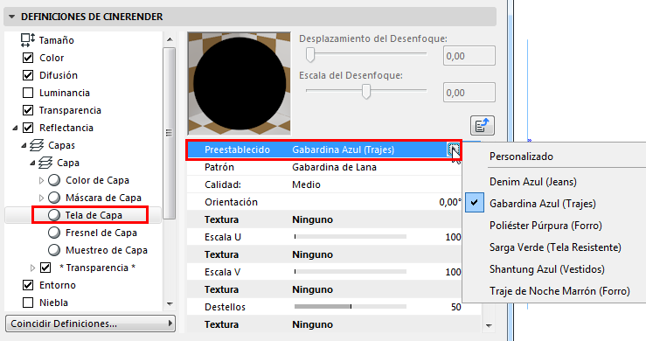Select the Orientación 0,00° row
646x341 pixels.
pyautogui.click(x=324, y=202)
